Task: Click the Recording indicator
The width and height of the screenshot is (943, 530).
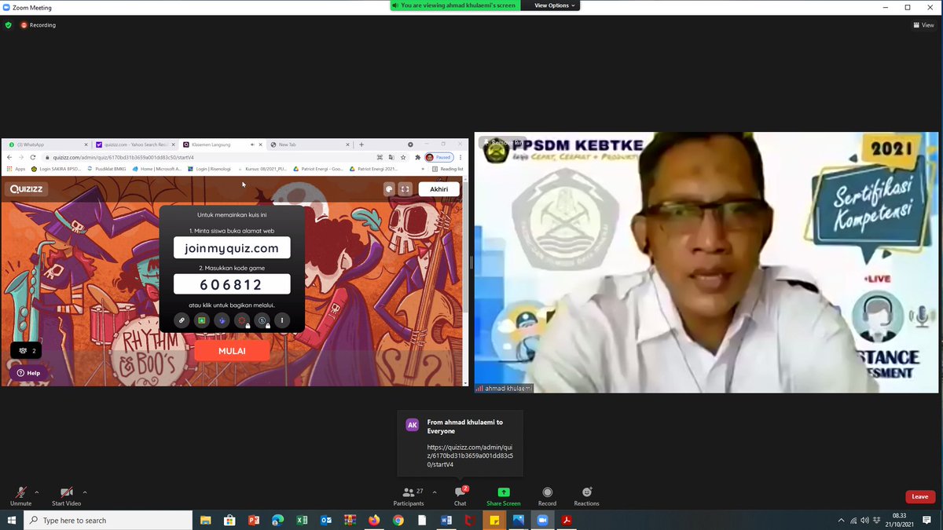Action: tap(38, 25)
